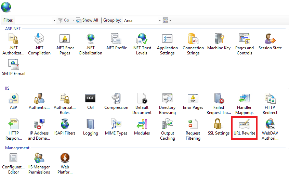Open ISAPI Filters feature

[65, 127]
